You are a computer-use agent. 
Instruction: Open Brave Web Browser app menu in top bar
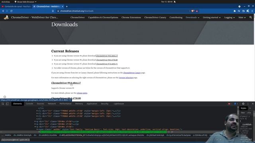click(x=25, y=2)
